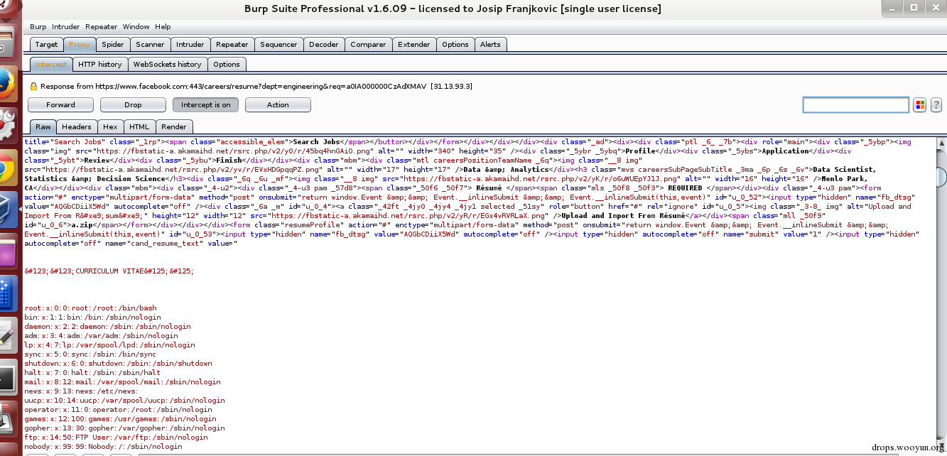
Task: Open the Help menu
Action: click(163, 26)
